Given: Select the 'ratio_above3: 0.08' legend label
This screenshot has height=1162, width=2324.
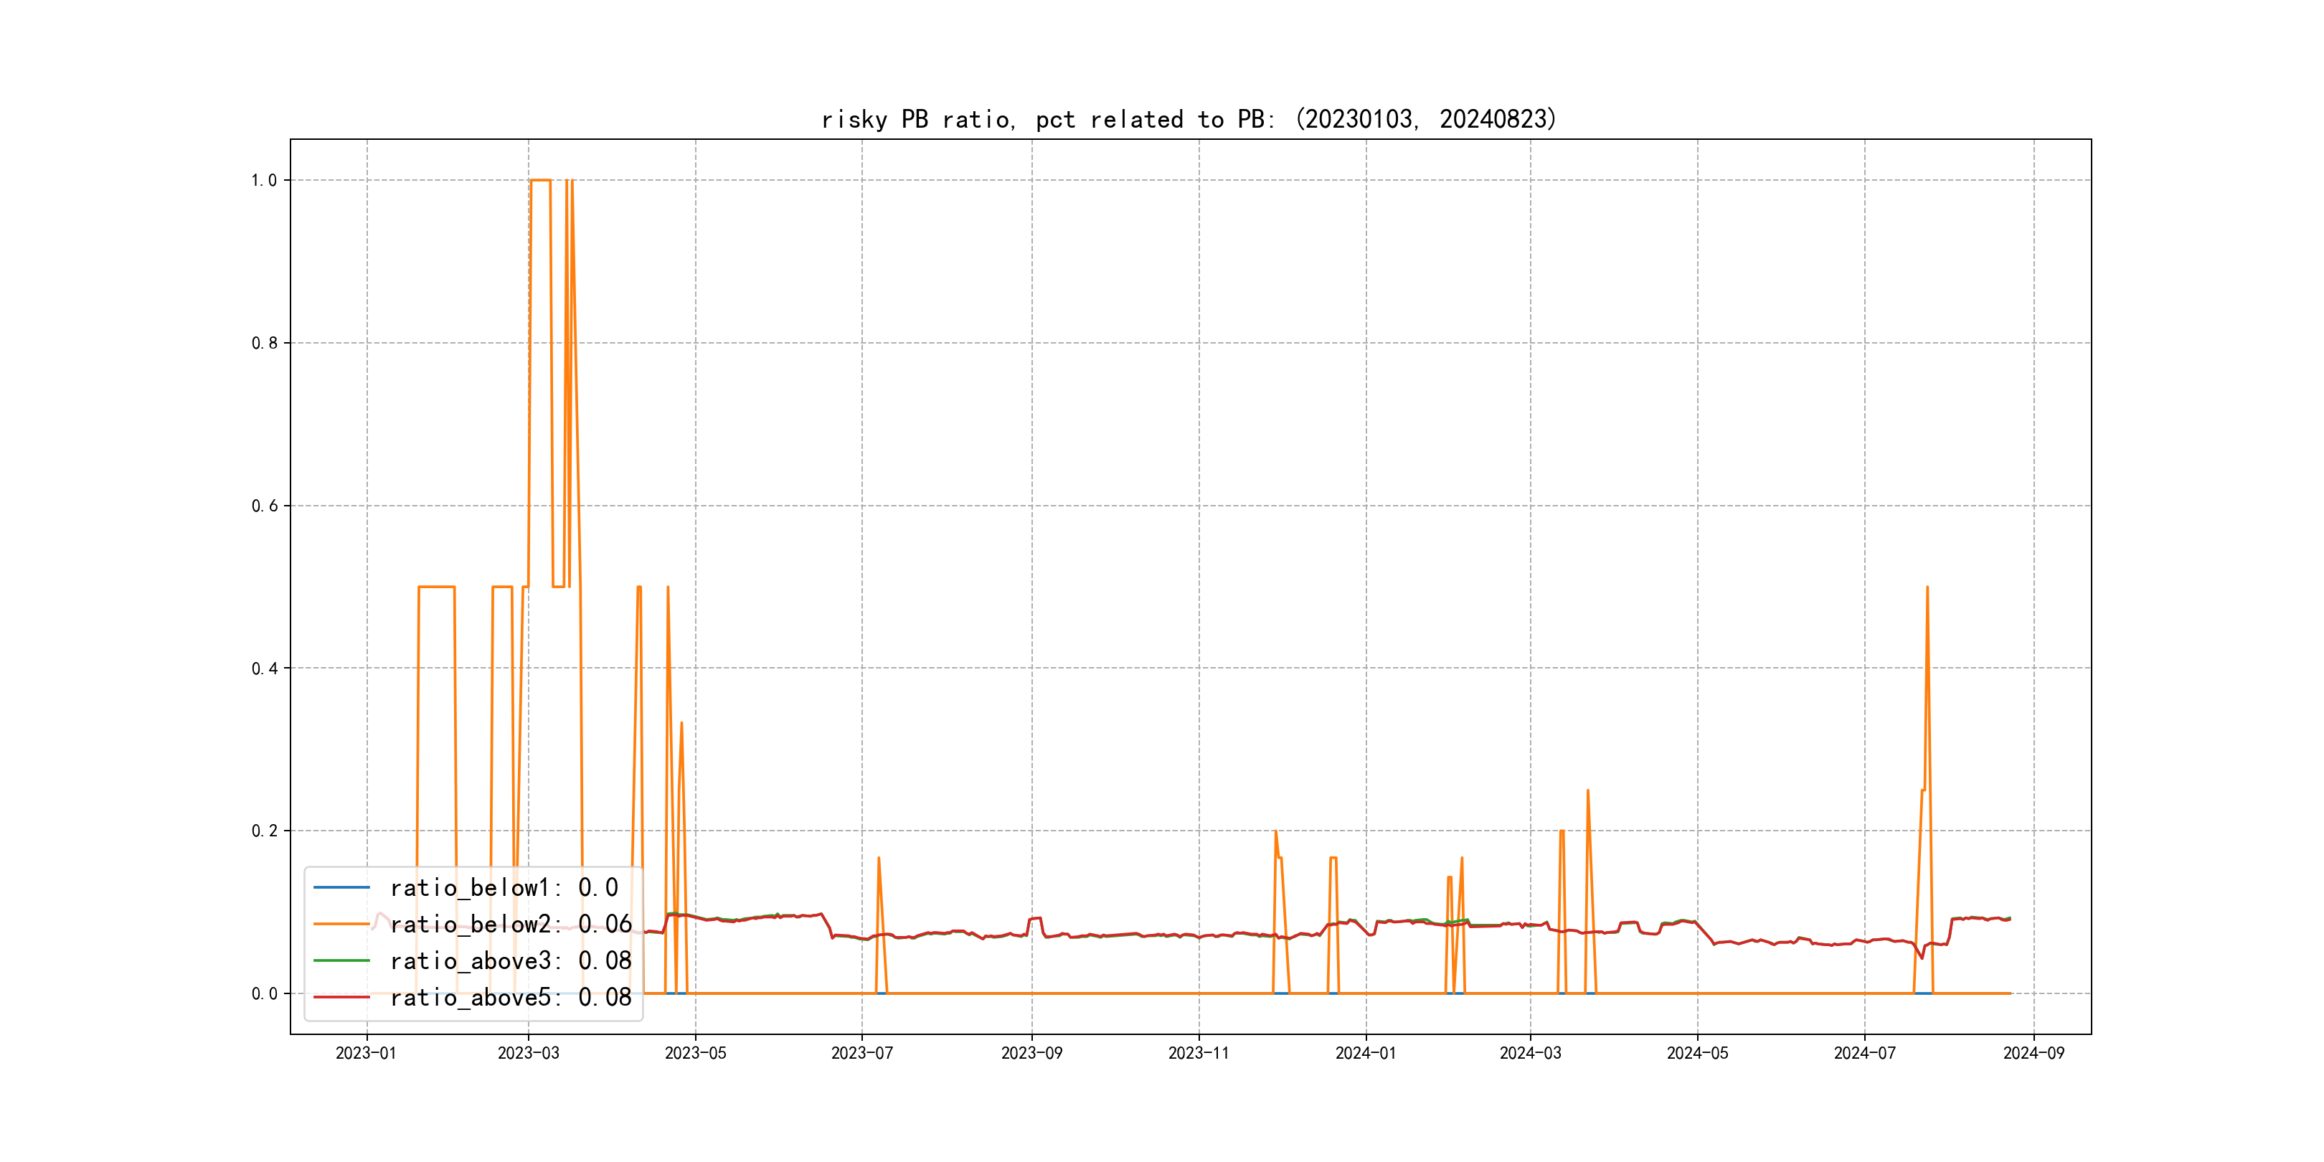Looking at the screenshot, I should [x=511, y=961].
